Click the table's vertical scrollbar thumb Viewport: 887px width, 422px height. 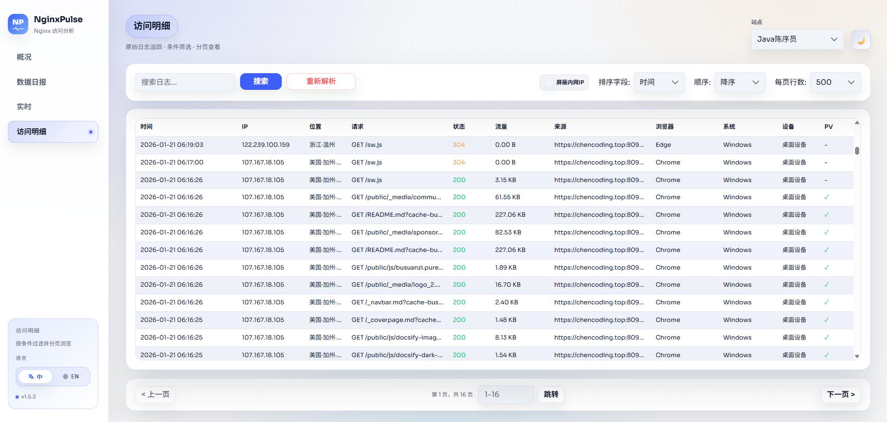[857, 151]
